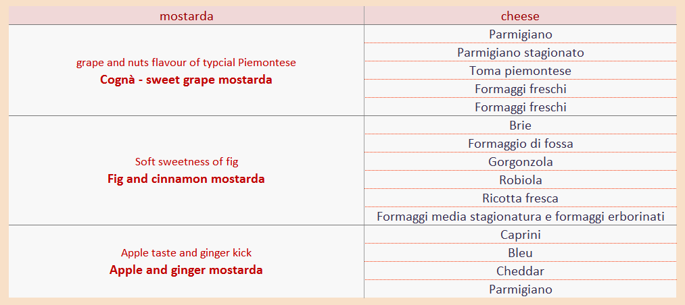Screen dimensions: 685x305
Task: Click the cheese column header
Action: [520, 16]
